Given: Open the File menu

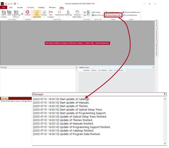Looking at the screenshot, I should (4, 8).
